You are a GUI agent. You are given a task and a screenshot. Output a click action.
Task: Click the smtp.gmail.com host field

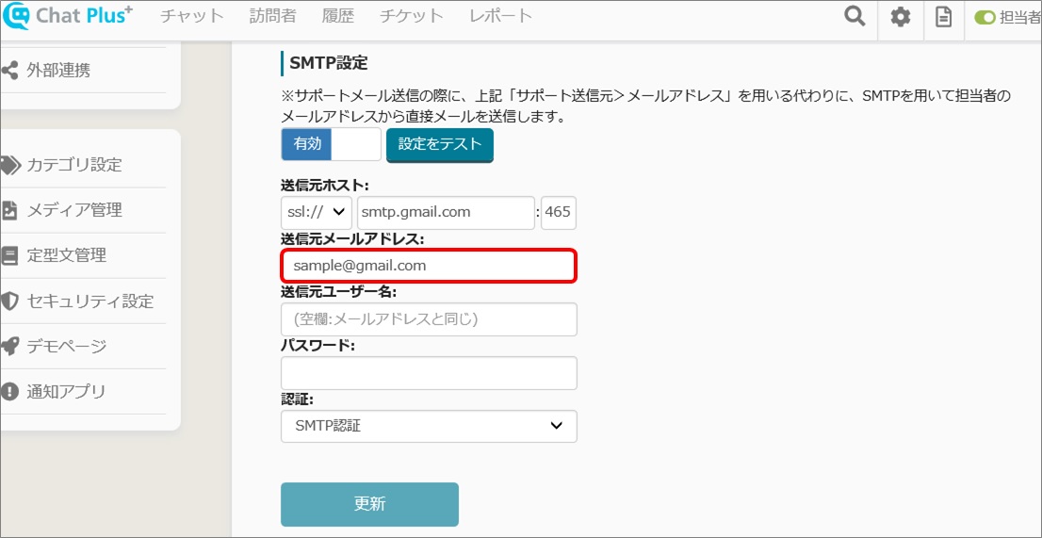446,213
